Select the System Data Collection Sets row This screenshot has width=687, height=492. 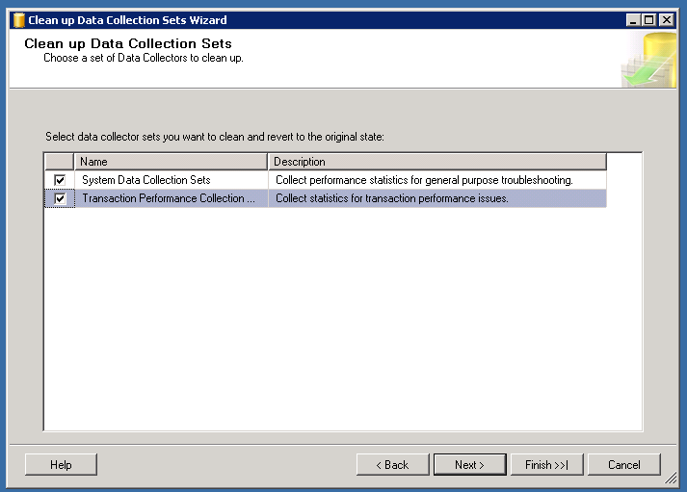point(145,180)
